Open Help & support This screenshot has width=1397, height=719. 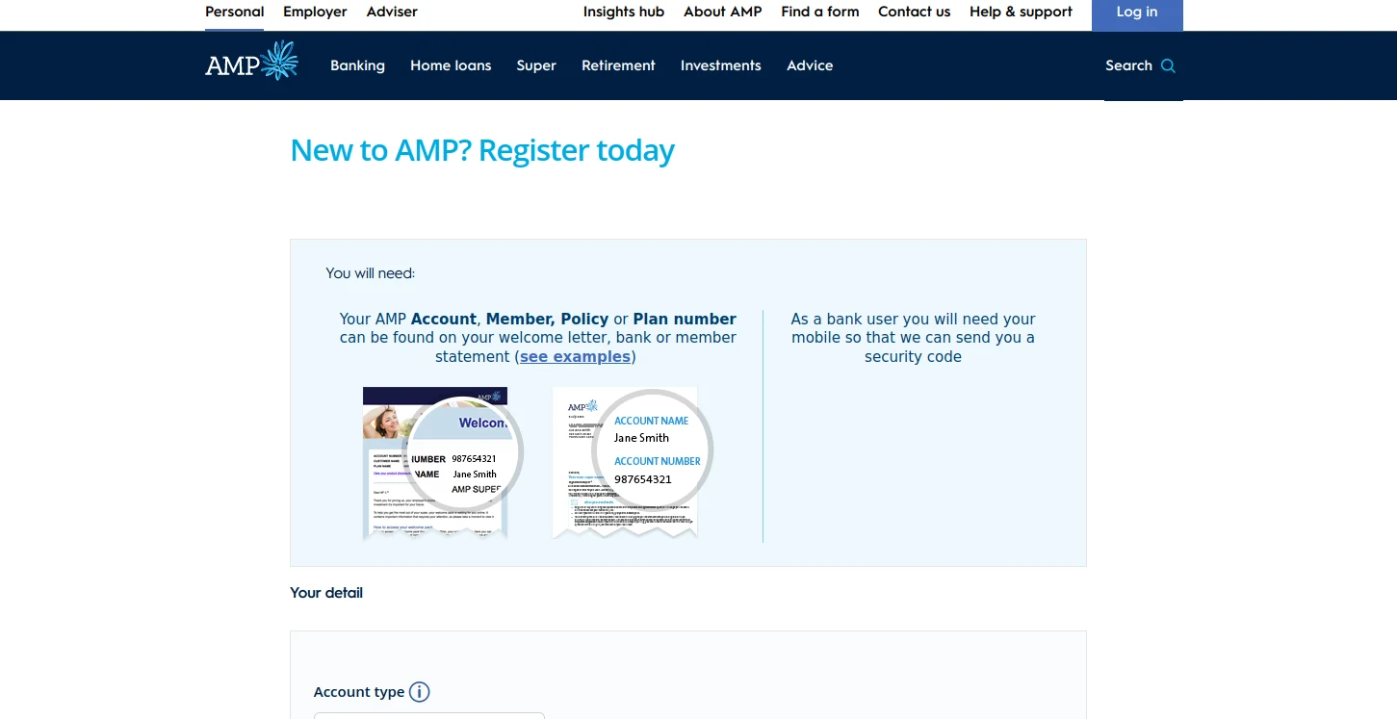(x=1021, y=12)
